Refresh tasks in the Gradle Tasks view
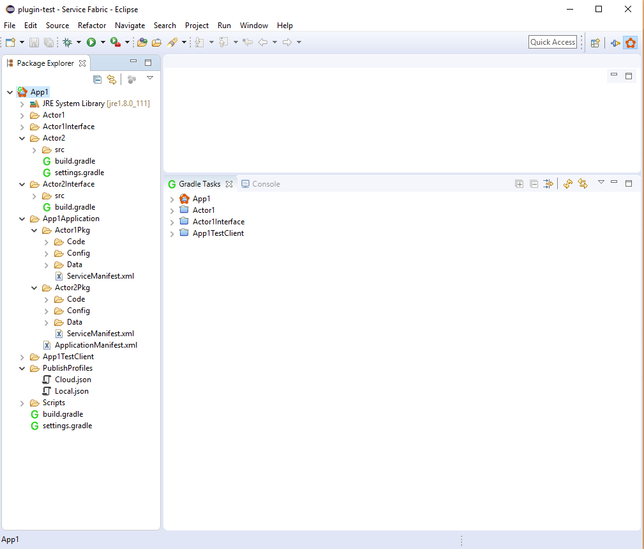This screenshot has height=549, width=644. click(568, 183)
